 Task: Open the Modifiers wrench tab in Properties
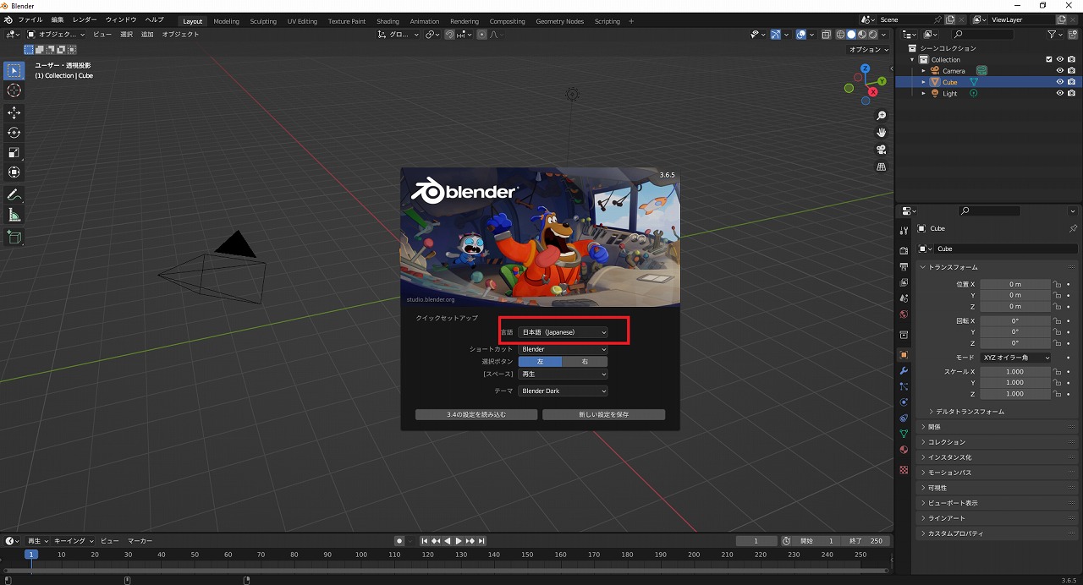(904, 371)
